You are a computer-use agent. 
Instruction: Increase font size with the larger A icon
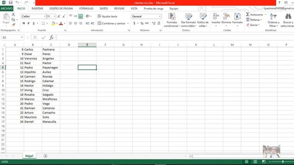click(59, 16)
